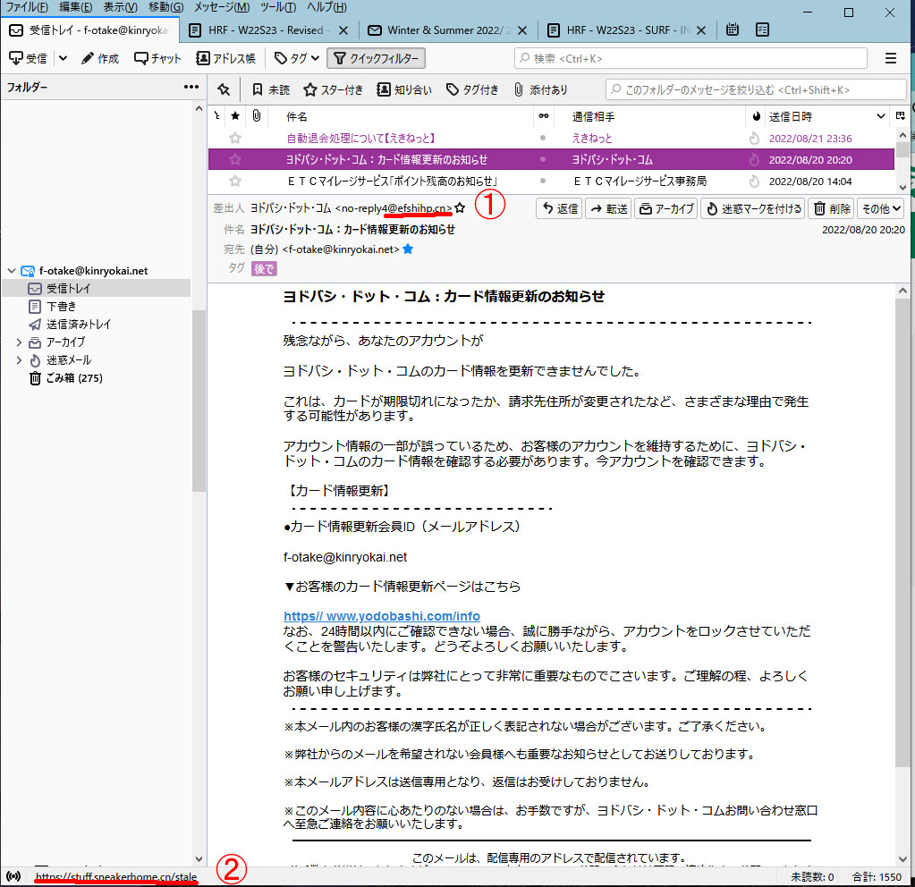The image size is (915, 887).
Task: Close the HRF - W22S23 - SURF tab
Action: (x=701, y=30)
